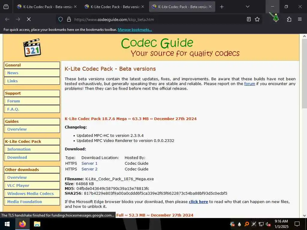Select the third K-Lite Codec Pack tab
The height and width of the screenshot is (230, 307).
182,7
